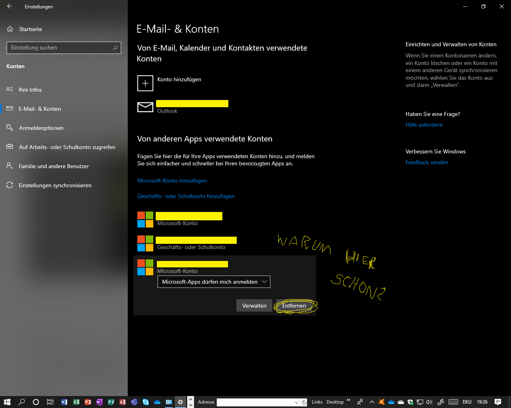
Task: Launch Skype from taskbar
Action: pos(146,402)
